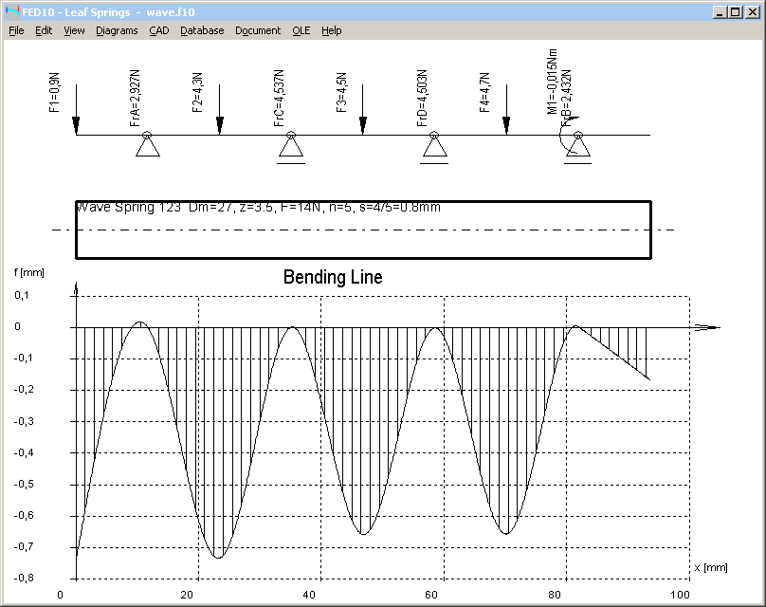Viewport: 766px width, 607px height.
Task: Open the Database menu
Action: [202, 30]
